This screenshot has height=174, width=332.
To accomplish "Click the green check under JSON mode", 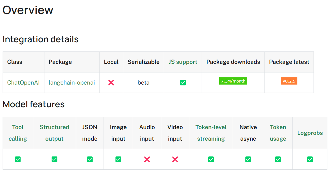I will (x=90, y=159).
